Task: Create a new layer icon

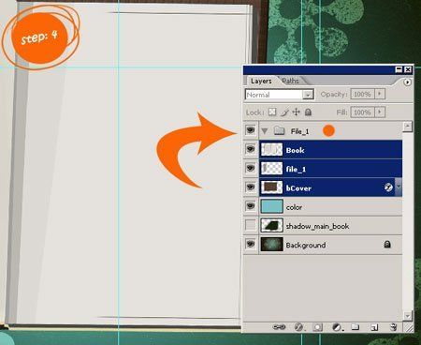Action: pos(374,327)
